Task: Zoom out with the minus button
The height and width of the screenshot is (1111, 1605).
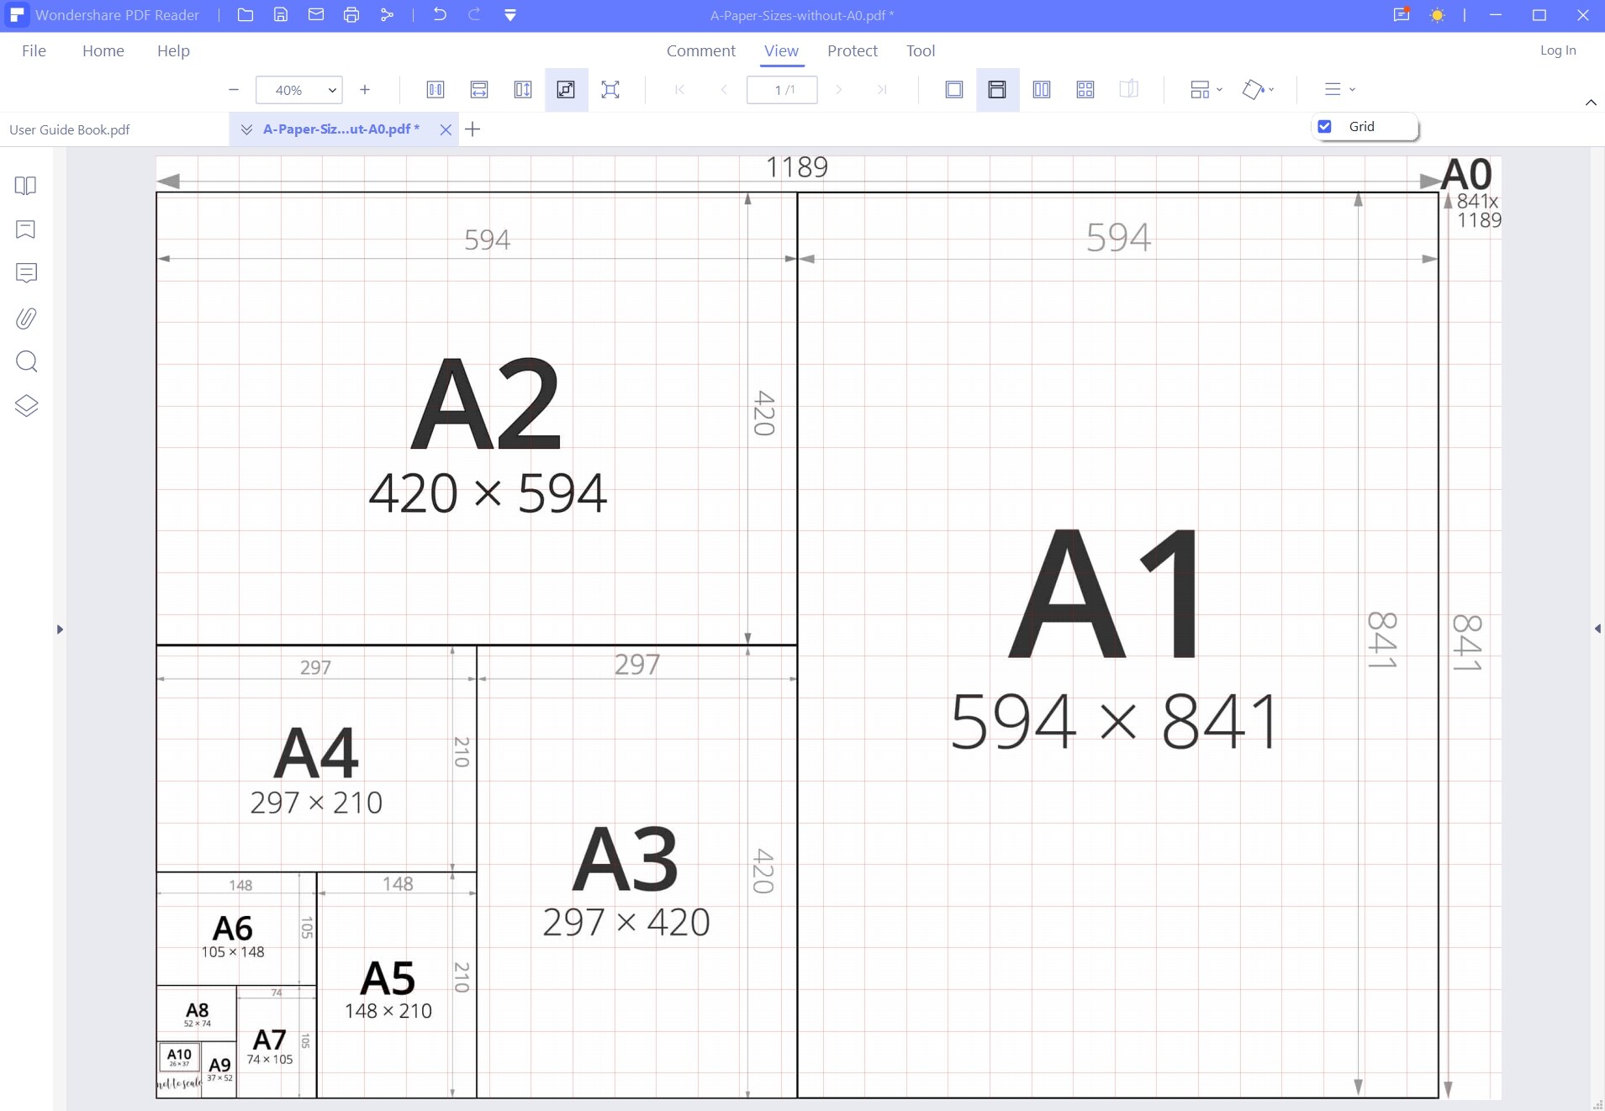Action: coord(234,90)
